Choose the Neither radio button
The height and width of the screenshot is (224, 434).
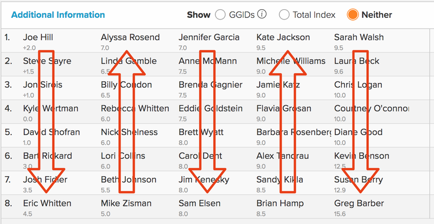tap(353, 15)
